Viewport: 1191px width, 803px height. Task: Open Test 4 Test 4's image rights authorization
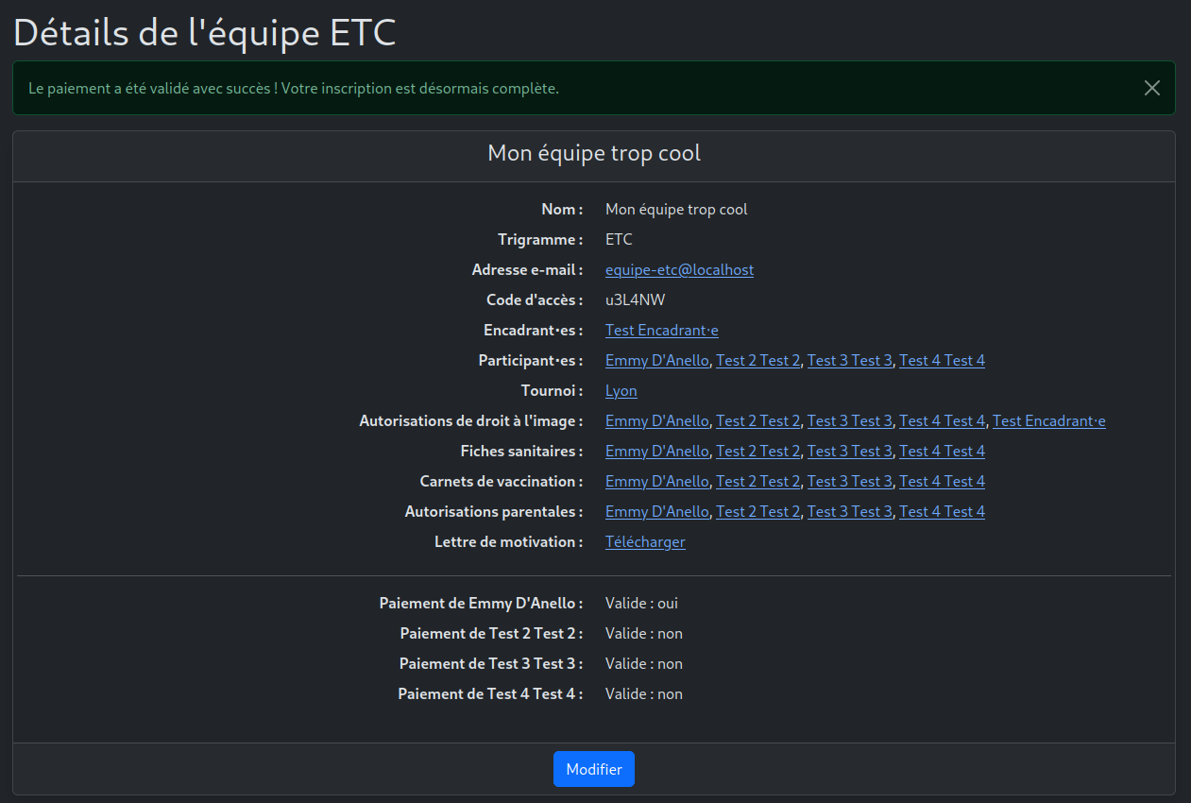tap(942, 421)
